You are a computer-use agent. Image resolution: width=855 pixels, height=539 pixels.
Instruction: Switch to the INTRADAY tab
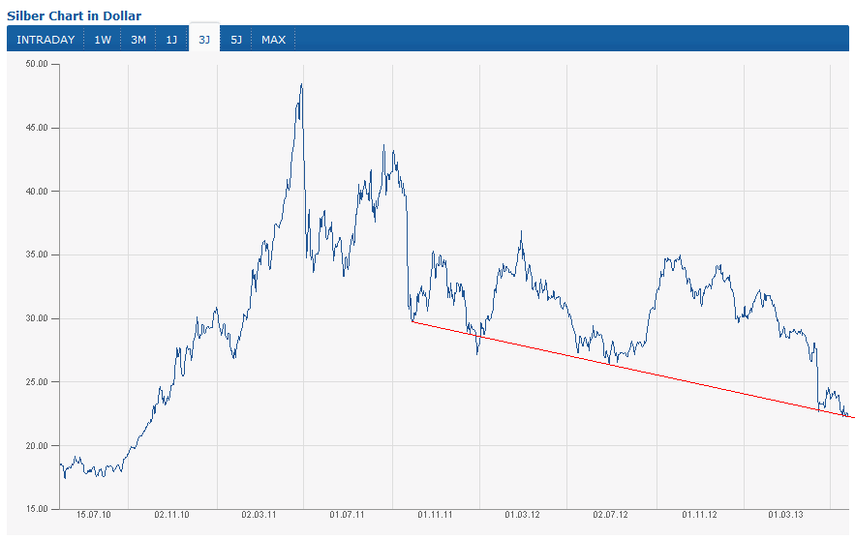click(46, 40)
